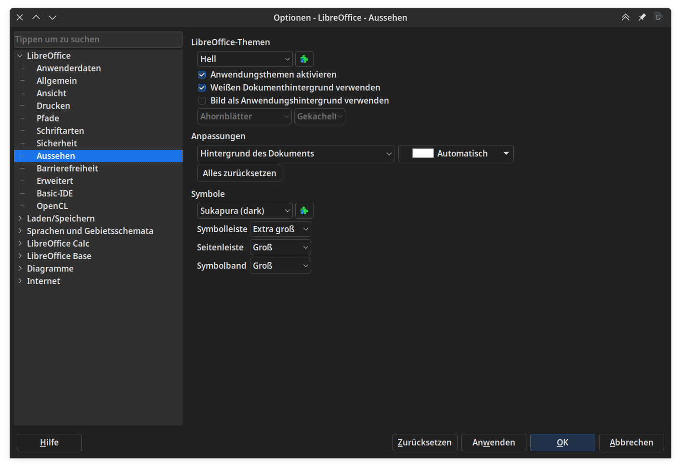The width and height of the screenshot is (681, 470).
Task: Close the dialog with the X icon
Action: coord(19,17)
